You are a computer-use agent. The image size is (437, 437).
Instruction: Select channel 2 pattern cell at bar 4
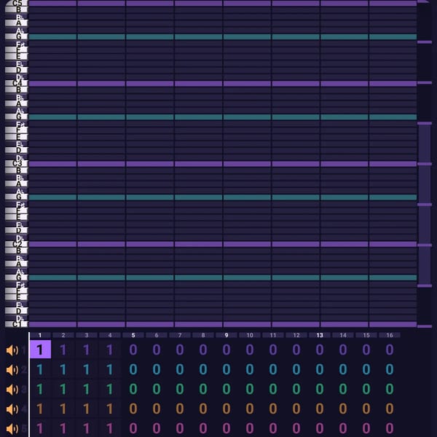tap(110, 369)
